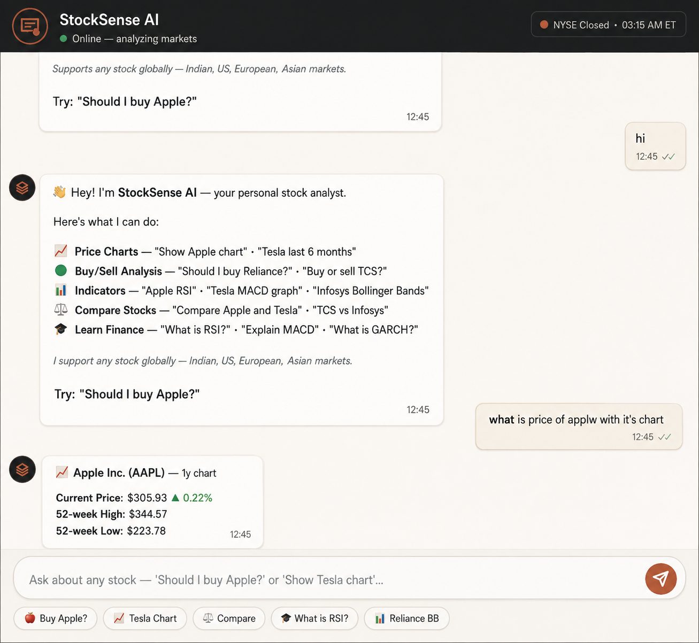Click the "TCS vs Infosys" example text
Viewport: 699px width, 643px height.
(350, 311)
